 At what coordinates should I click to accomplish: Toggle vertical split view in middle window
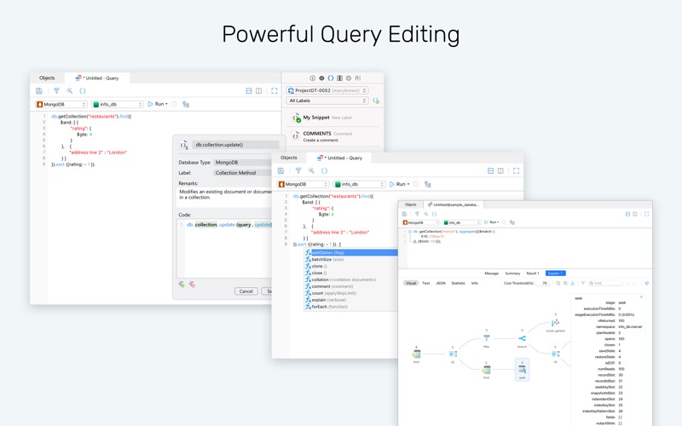coord(500,171)
